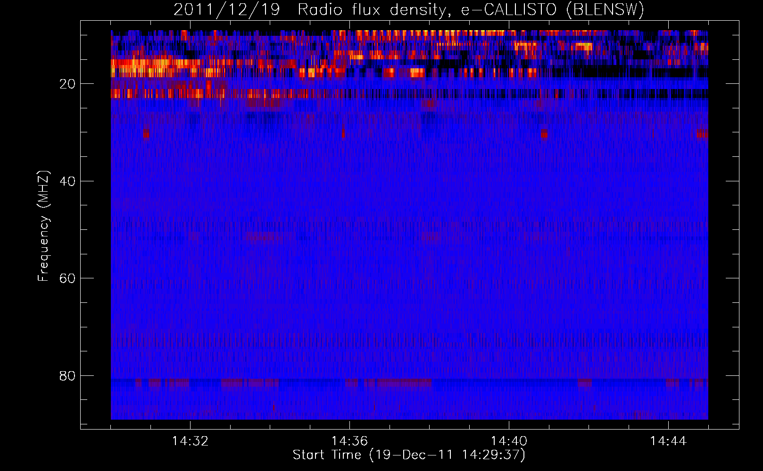The width and height of the screenshot is (763, 471).
Task: Click the 60 MHz frequency tick label
Action: pyautogui.click(x=67, y=278)
